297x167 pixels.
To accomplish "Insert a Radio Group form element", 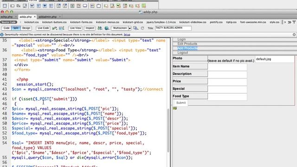I will 51,6.
